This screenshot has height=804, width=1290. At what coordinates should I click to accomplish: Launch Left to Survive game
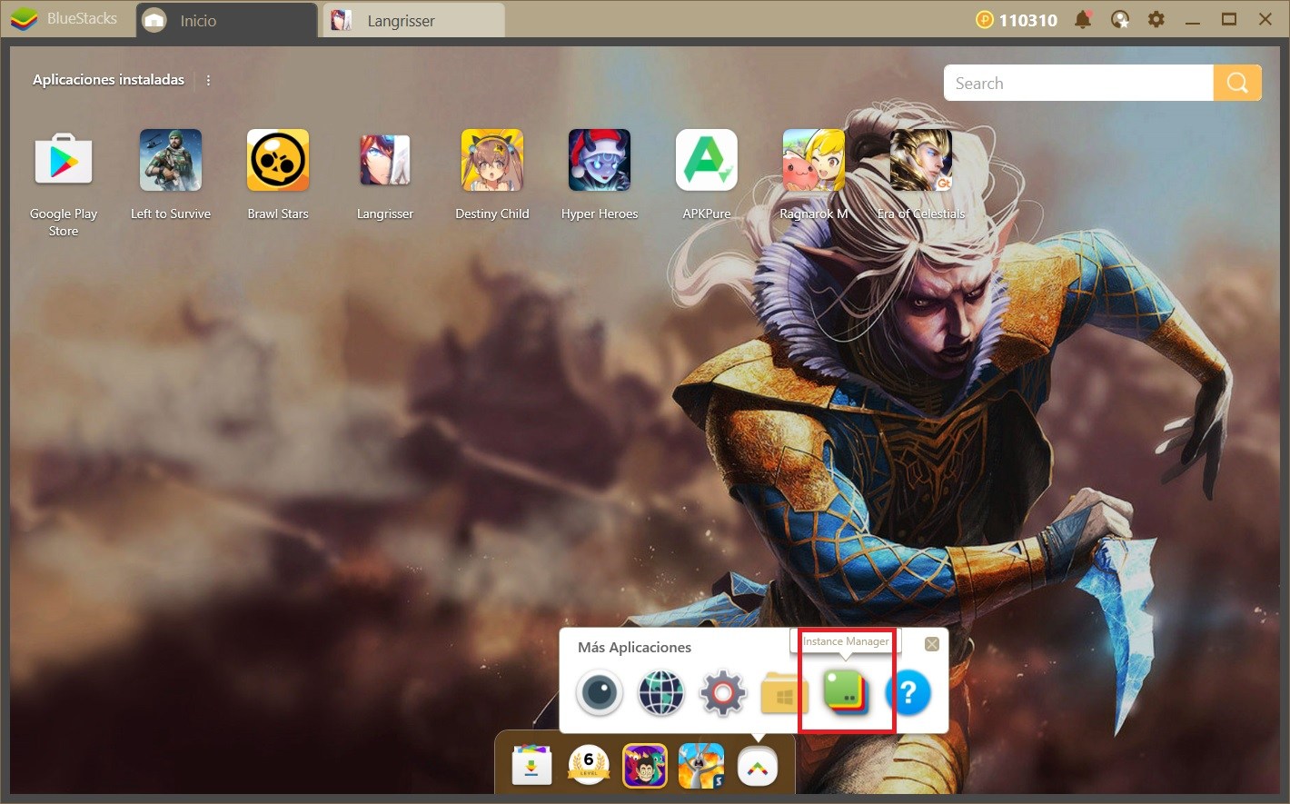tap(171, 161)
